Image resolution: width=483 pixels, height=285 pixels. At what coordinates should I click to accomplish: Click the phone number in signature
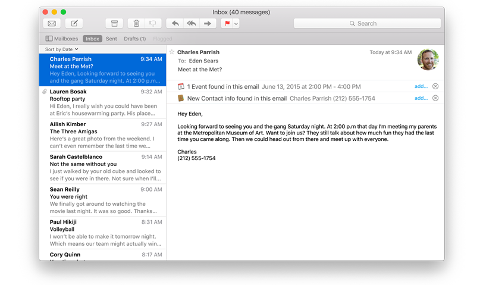(196, 158)
